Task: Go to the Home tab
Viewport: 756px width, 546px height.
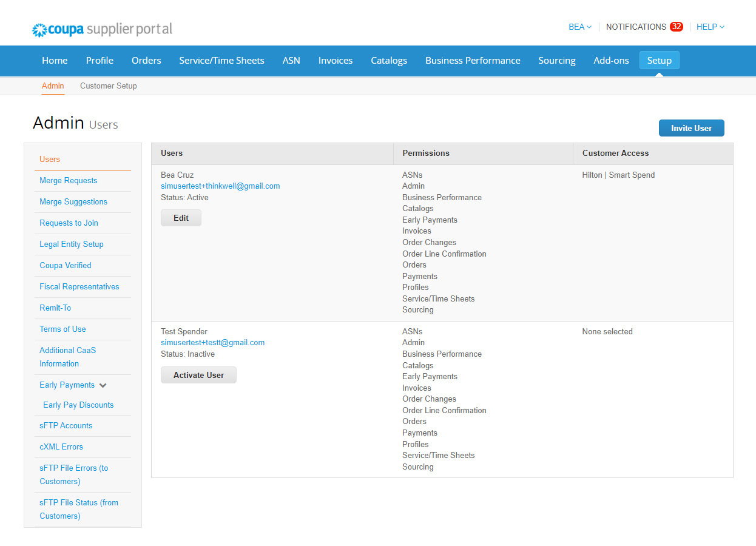Action: tap(55, 61)
